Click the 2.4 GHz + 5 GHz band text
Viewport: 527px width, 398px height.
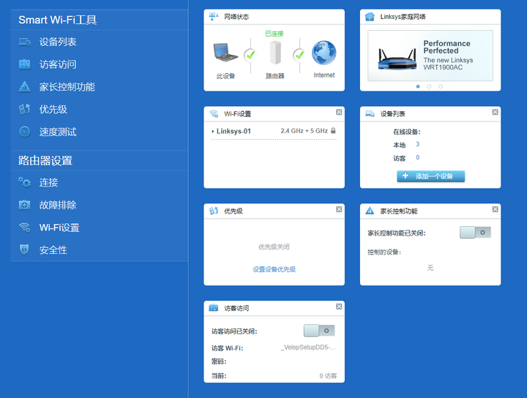click(304, 131)
